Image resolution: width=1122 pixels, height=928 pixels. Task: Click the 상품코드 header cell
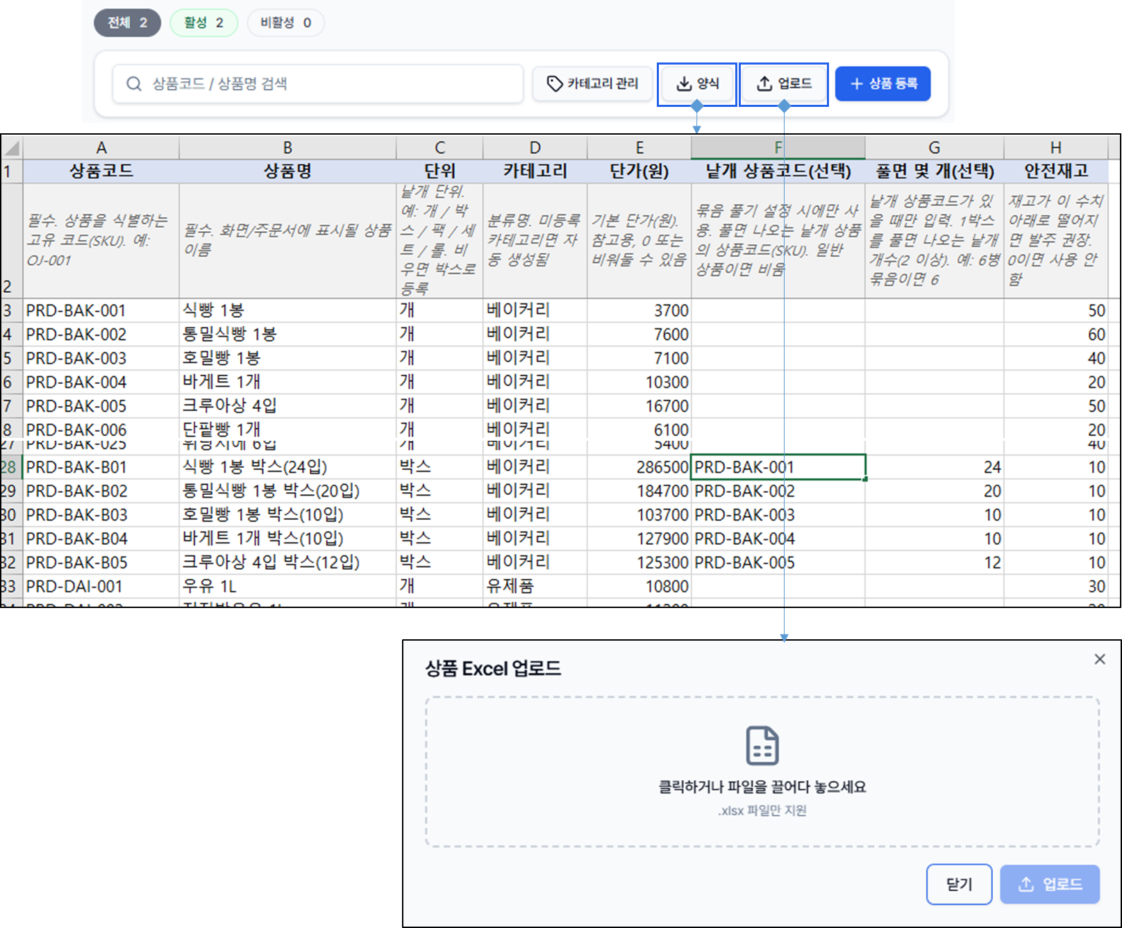[101, 171]
